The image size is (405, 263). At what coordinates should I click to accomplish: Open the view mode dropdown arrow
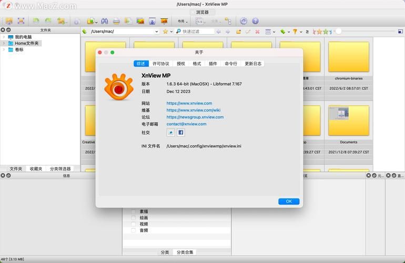(x=274, y=32)
